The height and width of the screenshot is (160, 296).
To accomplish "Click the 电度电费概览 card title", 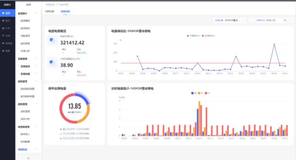I will click(x=57, y=31).
